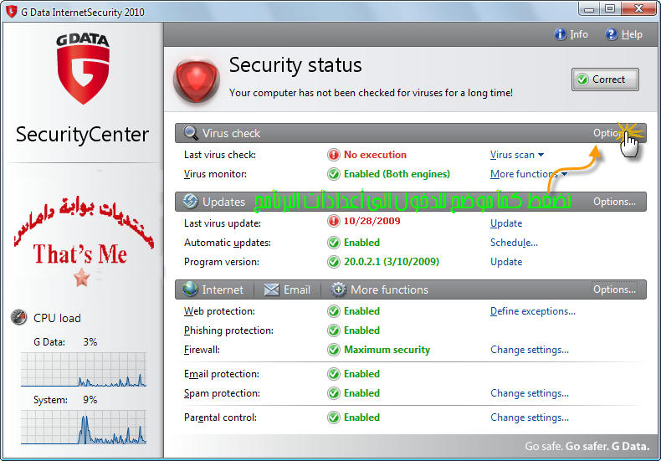
Task: Open Spam protection Change settings link
Action: 530,393
